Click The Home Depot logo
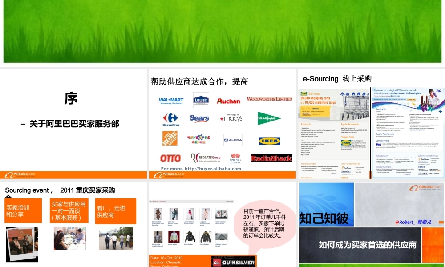The height and width of the screenshot is (267, 445). point(170,138)
